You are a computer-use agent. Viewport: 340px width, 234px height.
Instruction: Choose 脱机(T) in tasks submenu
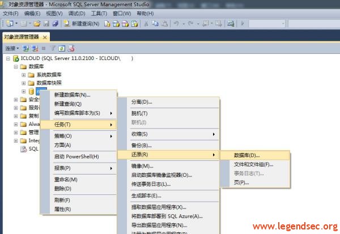click(x=168, y=113)
